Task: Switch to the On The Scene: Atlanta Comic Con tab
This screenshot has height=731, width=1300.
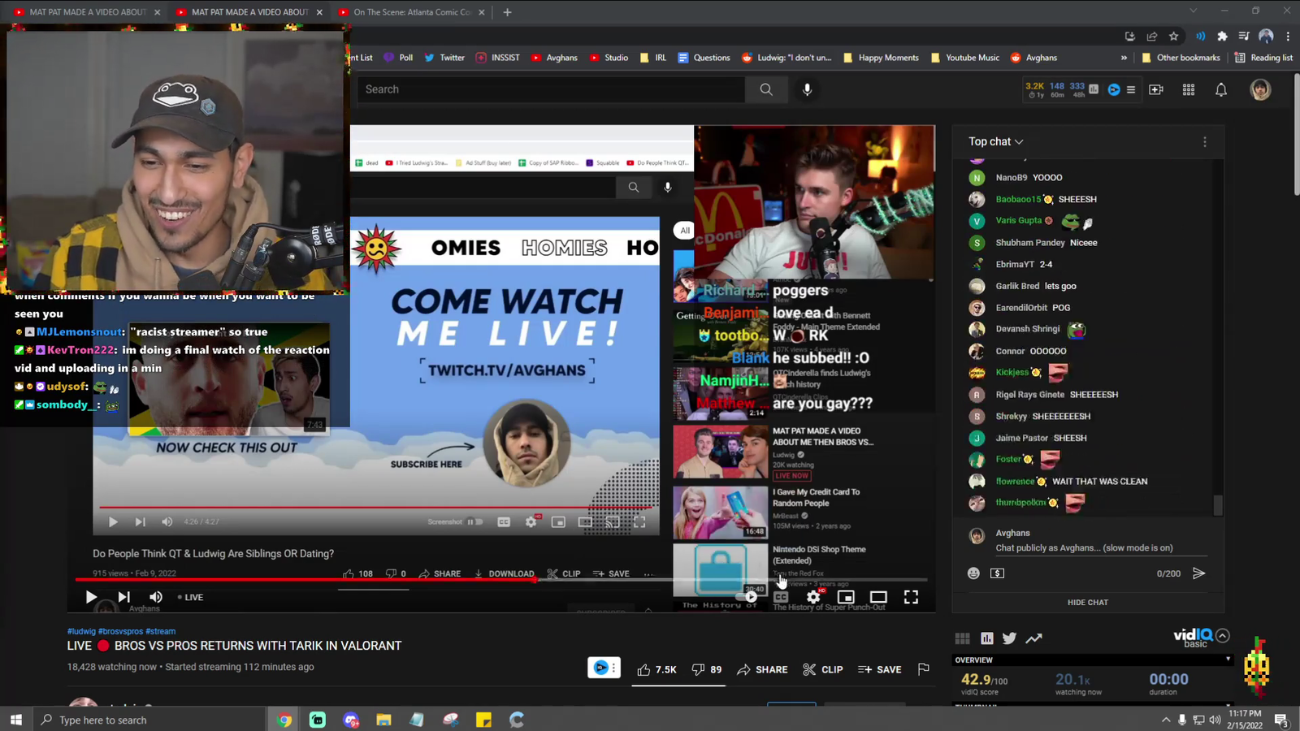Action: tap(412, 12)
